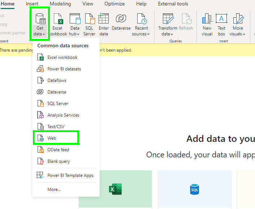
Task: Select the Web data source
Action: 66,138
